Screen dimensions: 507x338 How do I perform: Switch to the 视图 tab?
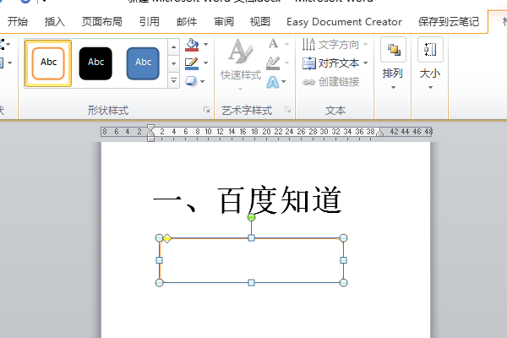260,22
